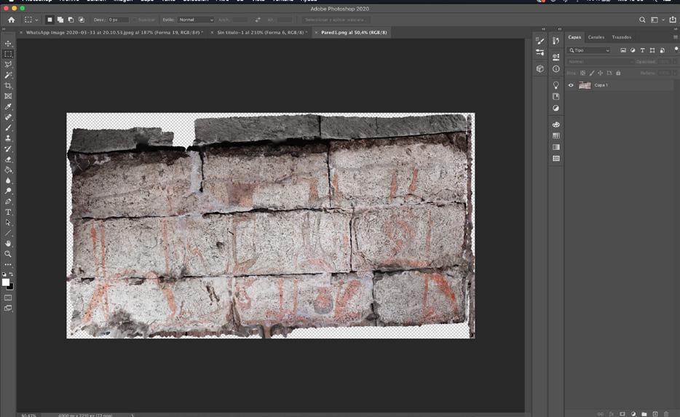Image resolution: width=680 pixels, height=417 pixels.
Task: Open the Edit Toolbar three-dots button
Action: pos(8,264)
